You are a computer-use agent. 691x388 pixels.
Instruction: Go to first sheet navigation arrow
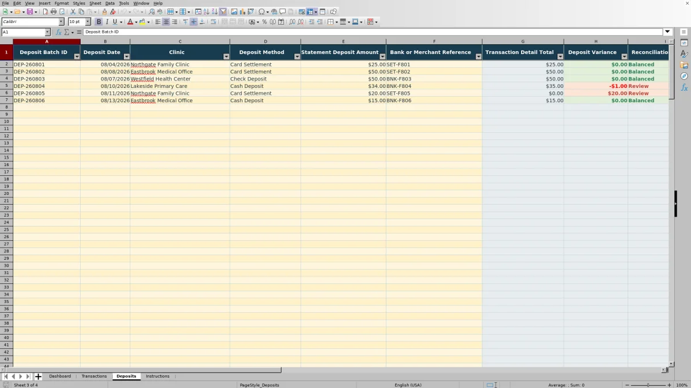[6, 377]
